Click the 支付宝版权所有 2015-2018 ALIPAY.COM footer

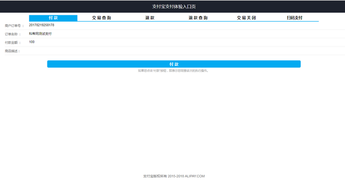[174, 176]
